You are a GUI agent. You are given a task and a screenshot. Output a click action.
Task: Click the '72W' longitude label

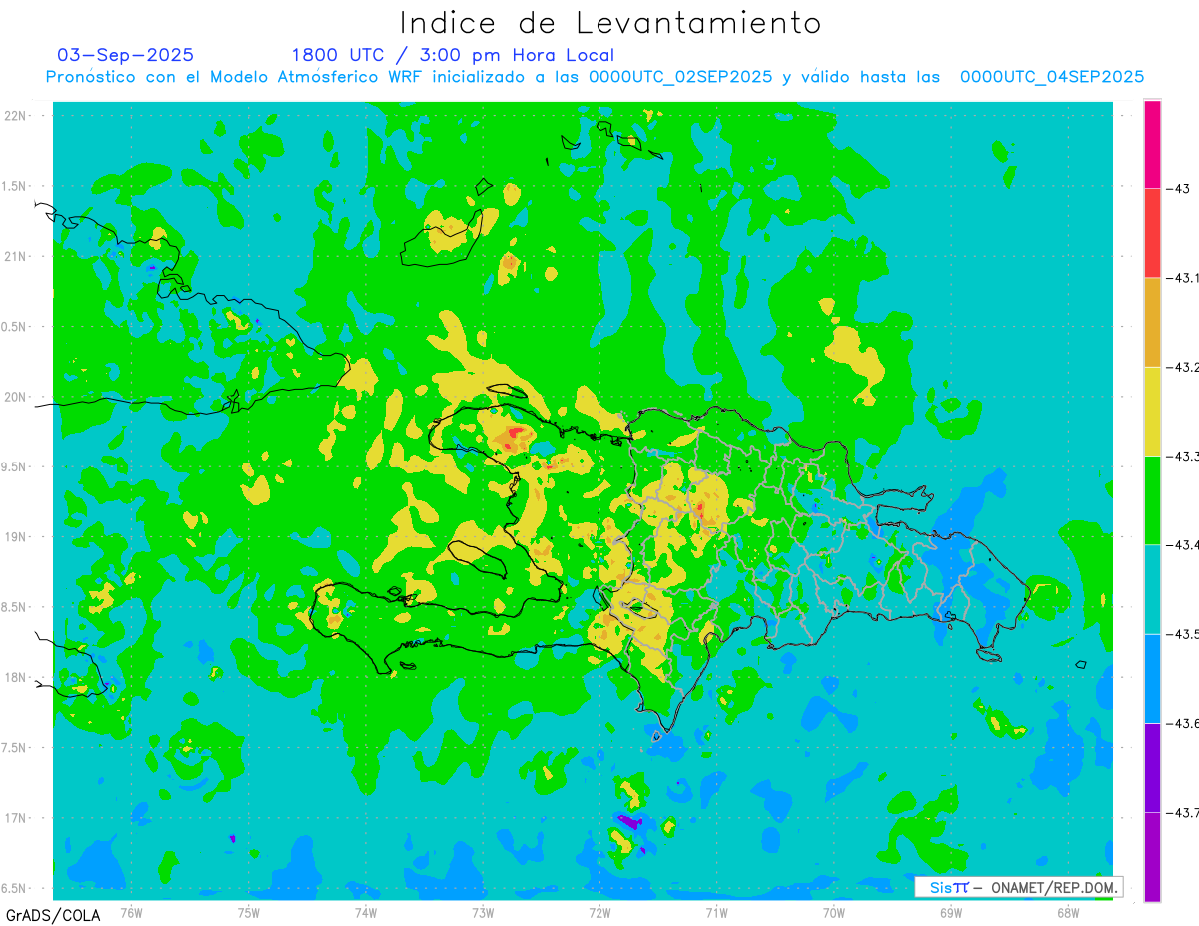pos(599,912)
